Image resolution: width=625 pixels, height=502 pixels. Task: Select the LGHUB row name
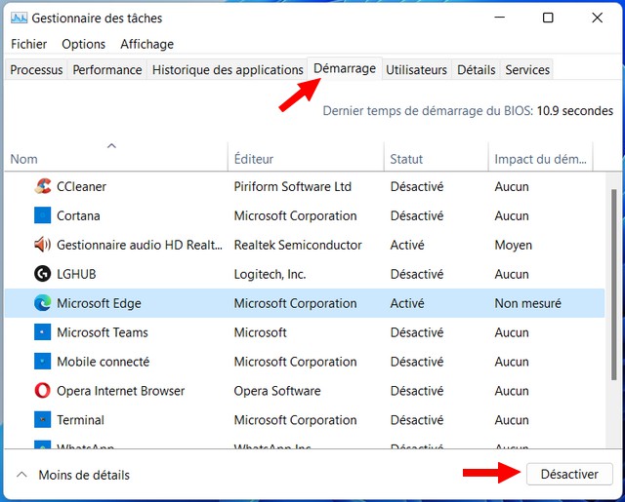click(76, 274)
